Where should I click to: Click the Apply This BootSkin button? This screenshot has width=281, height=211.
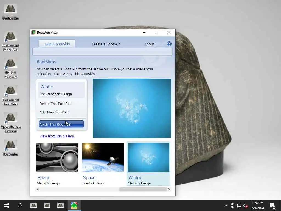(x=61, y=124)
